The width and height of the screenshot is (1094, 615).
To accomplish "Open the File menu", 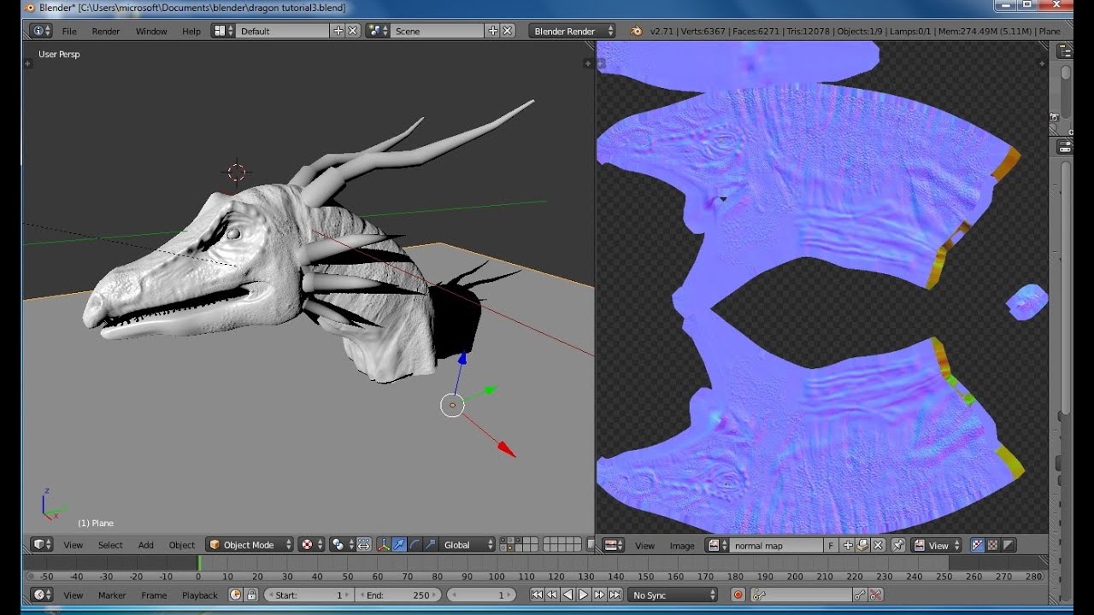I will coord(69,31).
